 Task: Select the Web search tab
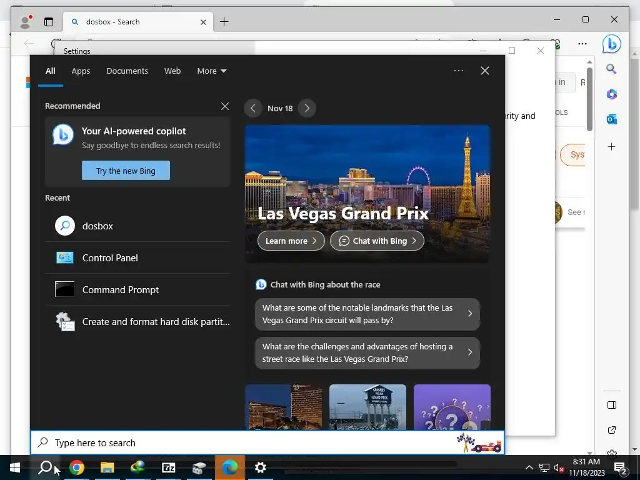pyautogui.click(x=172, y=71)
